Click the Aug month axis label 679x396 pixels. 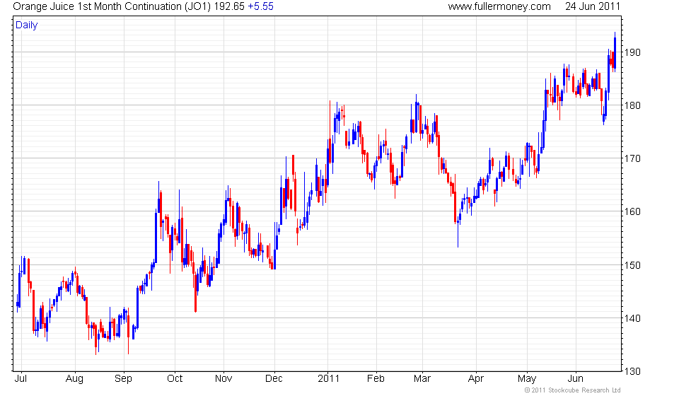point(74,379)
